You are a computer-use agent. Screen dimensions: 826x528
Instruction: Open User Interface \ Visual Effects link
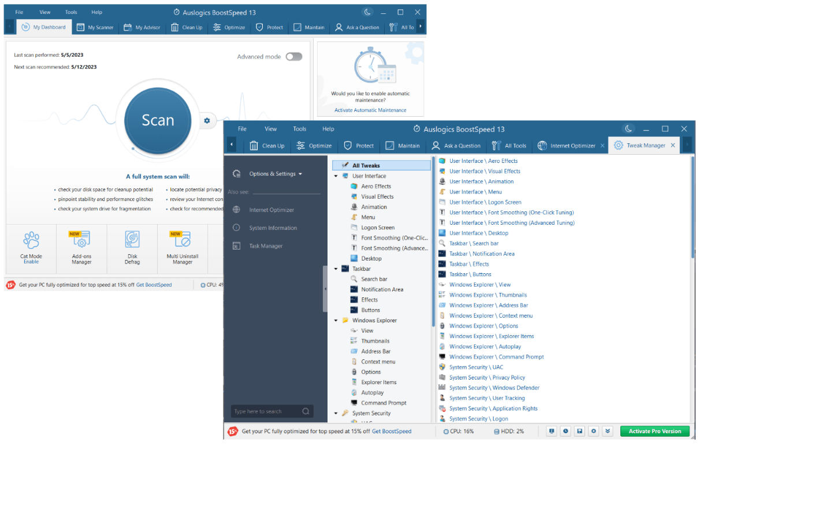click(485, 171)
